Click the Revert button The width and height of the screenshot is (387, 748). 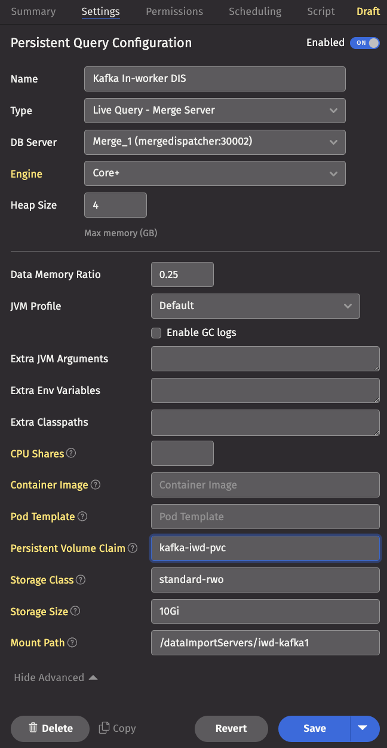tap(231, 728)
